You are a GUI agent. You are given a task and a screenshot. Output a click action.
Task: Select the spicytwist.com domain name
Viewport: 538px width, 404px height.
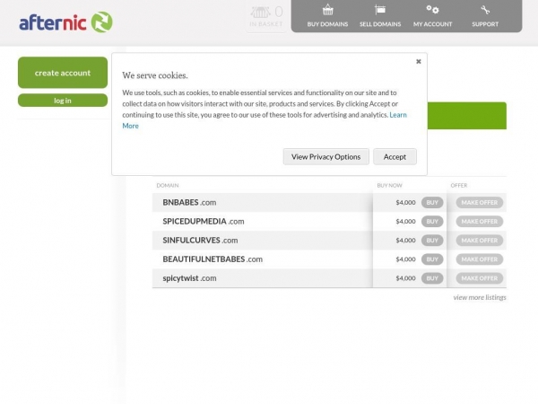click(189, 278)
